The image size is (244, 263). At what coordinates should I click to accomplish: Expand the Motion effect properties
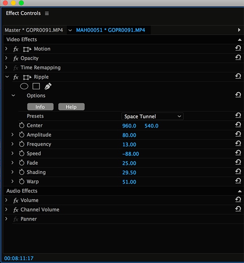(7, 49)
